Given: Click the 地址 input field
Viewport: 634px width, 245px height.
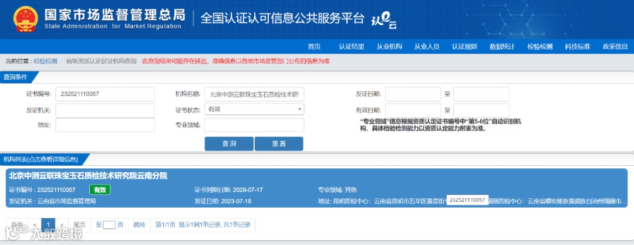Looking at the screenshot, I should pos(105,125).
